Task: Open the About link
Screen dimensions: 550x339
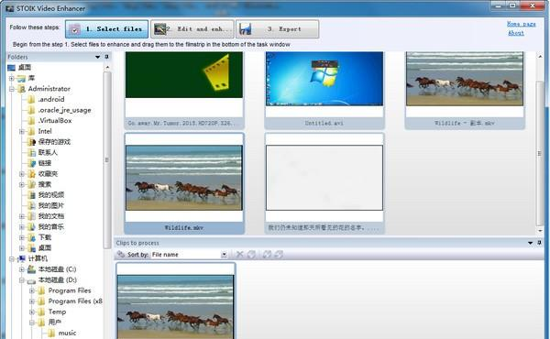Action: 516,33
